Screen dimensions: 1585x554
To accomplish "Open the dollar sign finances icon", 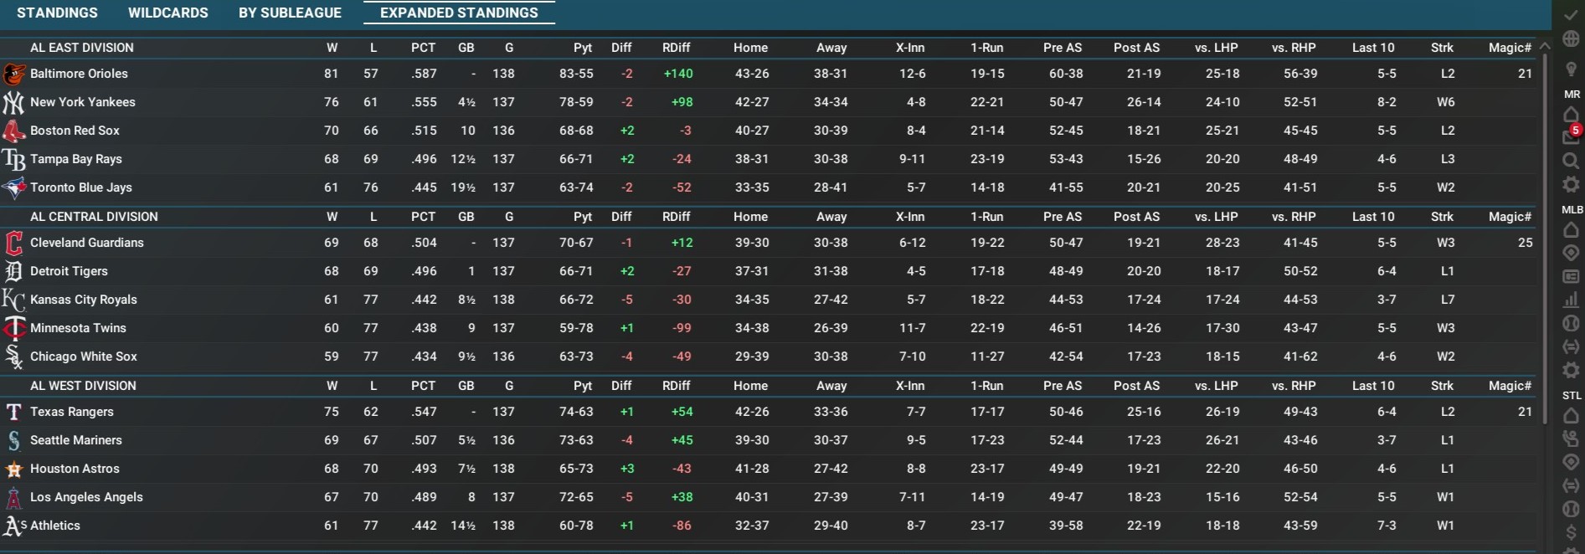I will tap(1571, 531).
